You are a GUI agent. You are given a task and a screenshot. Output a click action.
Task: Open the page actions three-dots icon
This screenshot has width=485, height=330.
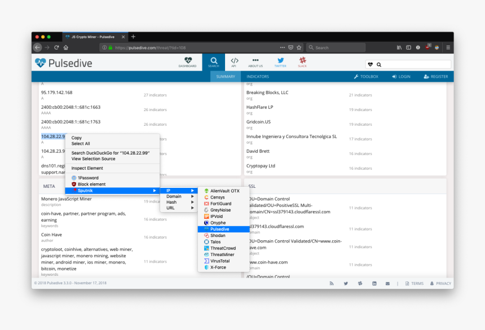[x=282, y=47]
